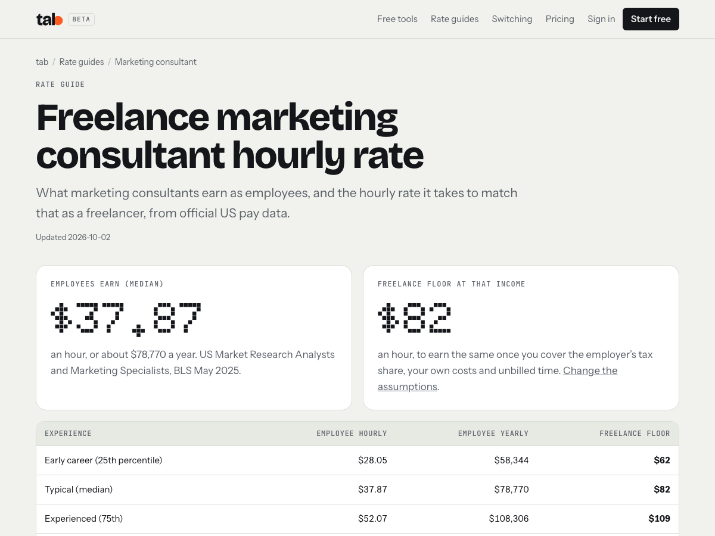Image resolution: width=715 pixels, height=536 pixels.
Task: Click the tab breadcrumb link
Action: coord(42,62)
